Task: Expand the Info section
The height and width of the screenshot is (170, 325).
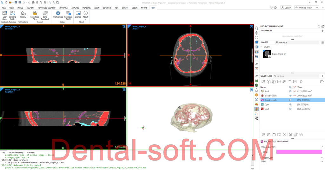Action: point(322,161)
